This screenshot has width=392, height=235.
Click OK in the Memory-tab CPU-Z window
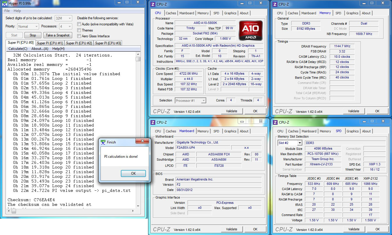pos(377,111)
